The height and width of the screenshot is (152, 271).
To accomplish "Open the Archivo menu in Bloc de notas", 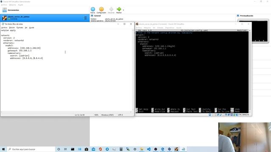I will tap(4, 27).
